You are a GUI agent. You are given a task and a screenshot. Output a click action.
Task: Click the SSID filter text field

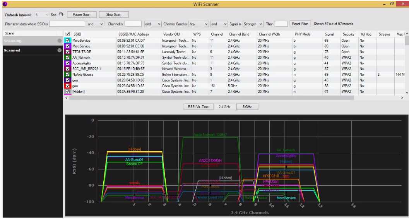pyautogui.click(x=67, y=24)
